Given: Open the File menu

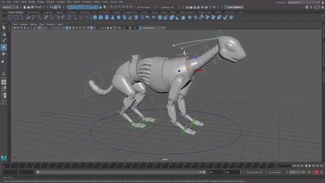Looking at the screenshot, I should pos(3,2).
